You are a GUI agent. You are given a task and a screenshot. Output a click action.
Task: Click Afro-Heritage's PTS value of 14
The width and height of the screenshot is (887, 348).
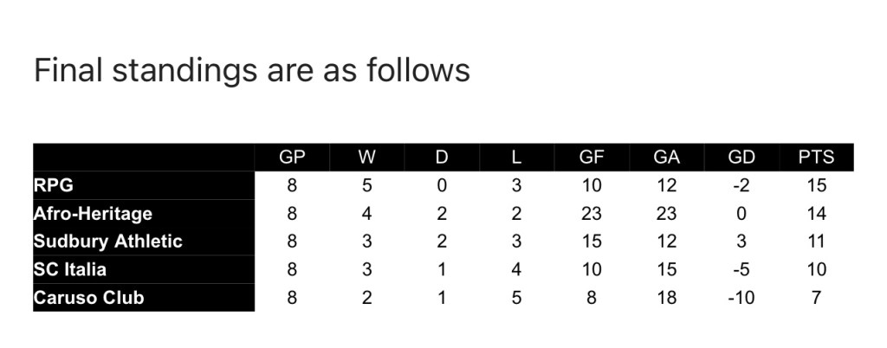816,213
